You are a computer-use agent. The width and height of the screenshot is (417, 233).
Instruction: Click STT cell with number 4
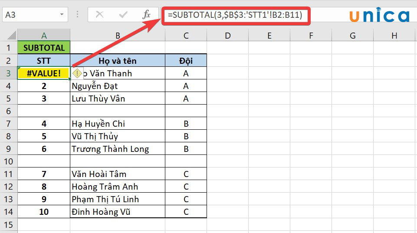tap(44, 124)
